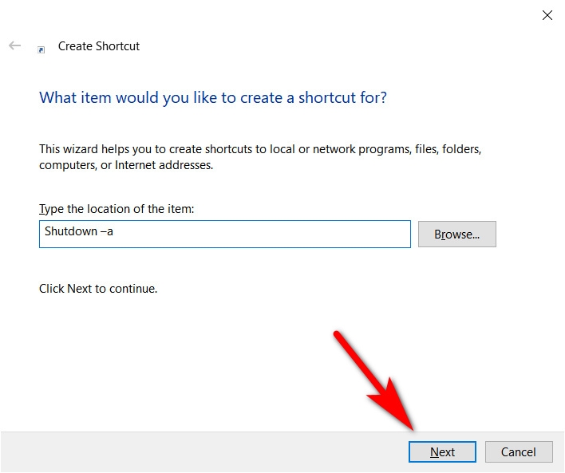Click the blank space inside the location field
565x473 pixels.
(x=259, y=235)
